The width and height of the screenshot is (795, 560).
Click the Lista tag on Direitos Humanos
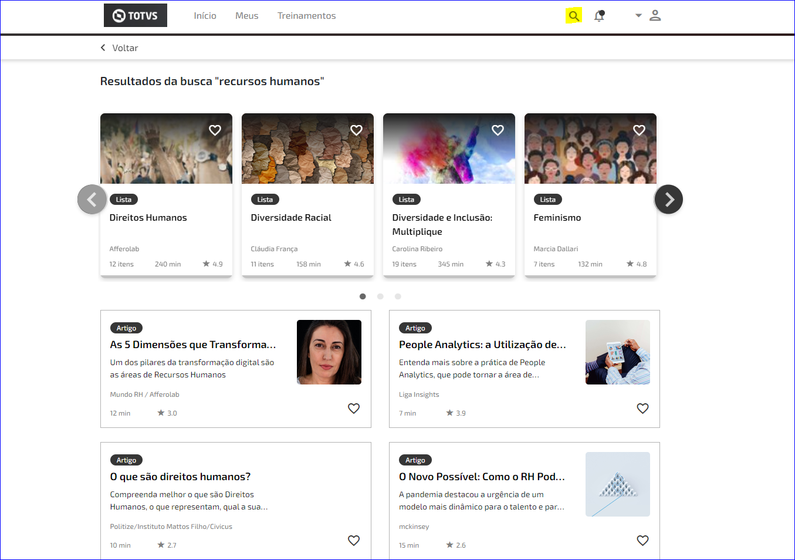point(124,200)
